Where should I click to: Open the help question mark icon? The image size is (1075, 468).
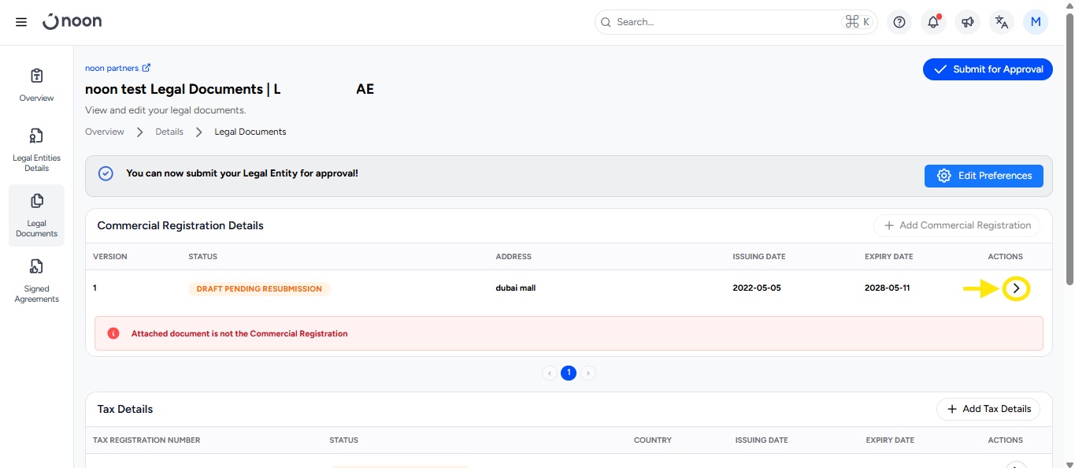click(899, 22)
